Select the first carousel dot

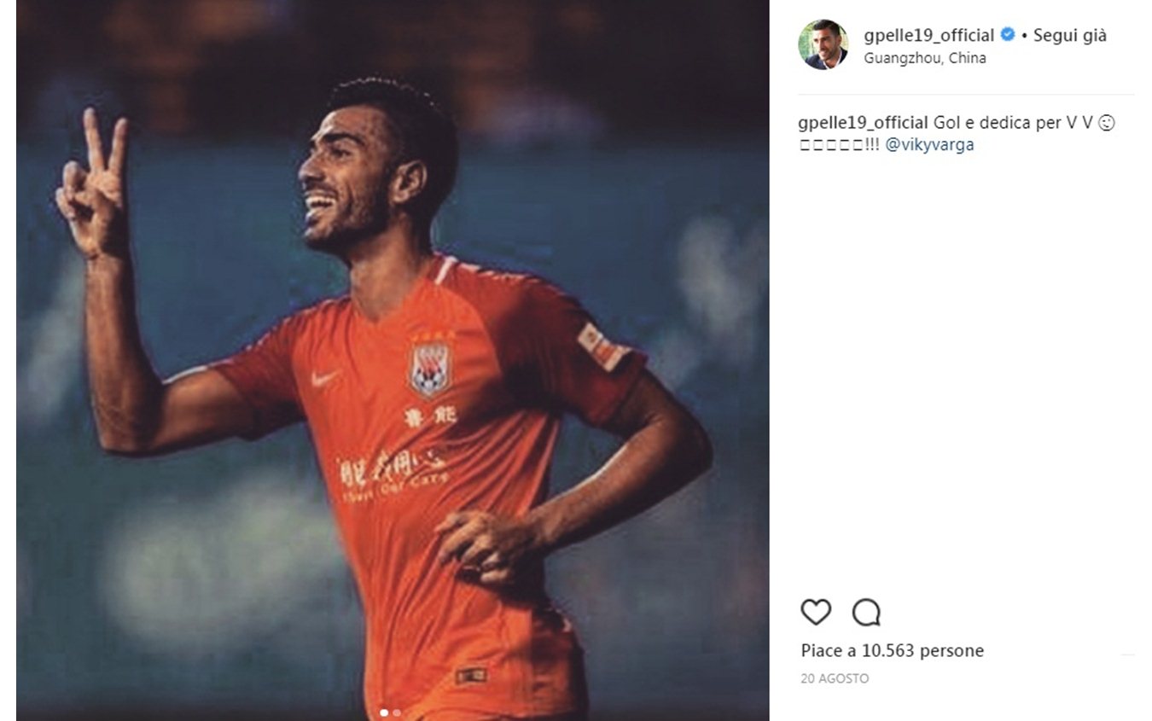coord(384,712)
